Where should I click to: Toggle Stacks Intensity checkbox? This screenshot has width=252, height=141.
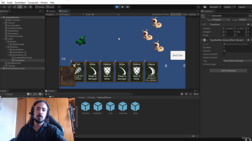pyautogui.click(x=224, y=54)
